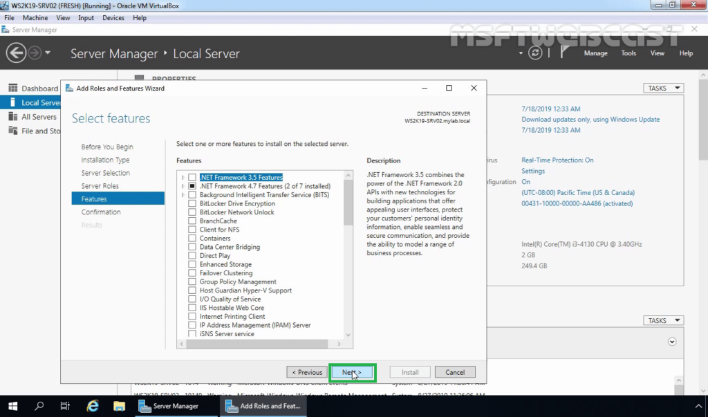
Task: Show hidden tray icons chevron
Action: coord(698,406)
